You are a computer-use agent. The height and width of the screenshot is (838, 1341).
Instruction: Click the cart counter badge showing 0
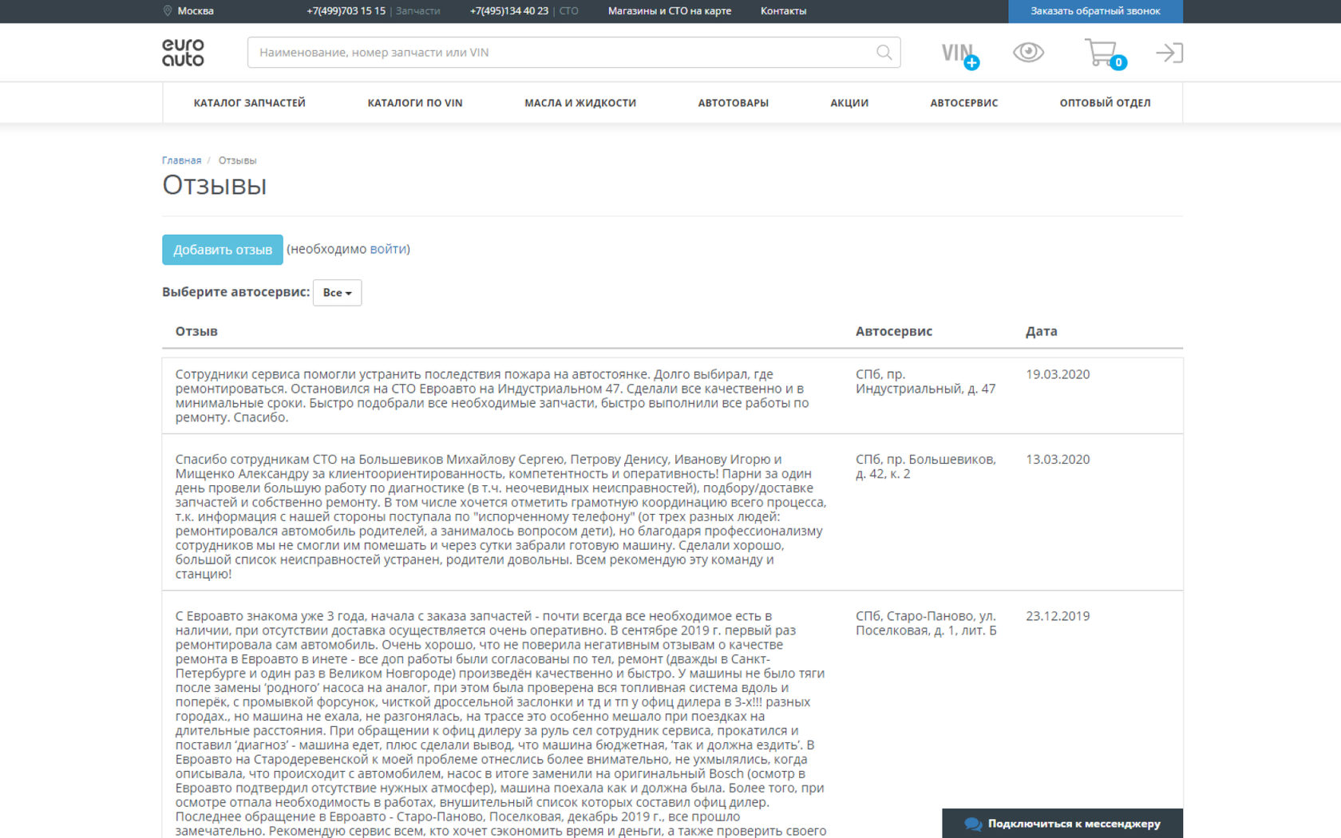coord(1118,62)
